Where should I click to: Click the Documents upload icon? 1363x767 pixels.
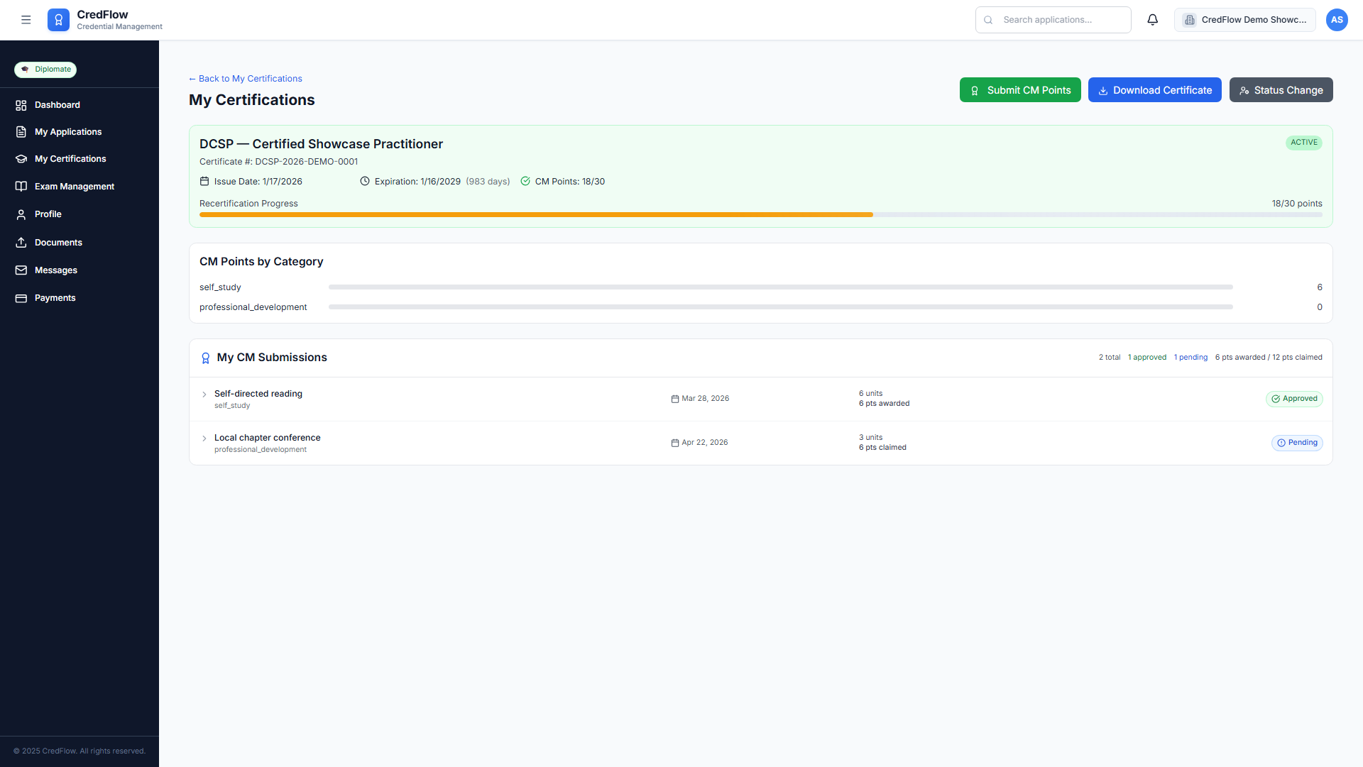tap(21, 243)
